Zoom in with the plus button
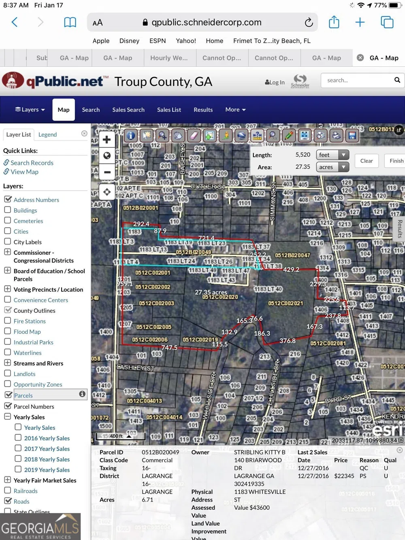This screenshot has height=540, width=405. pyautogui.click(x=107, y=140)
